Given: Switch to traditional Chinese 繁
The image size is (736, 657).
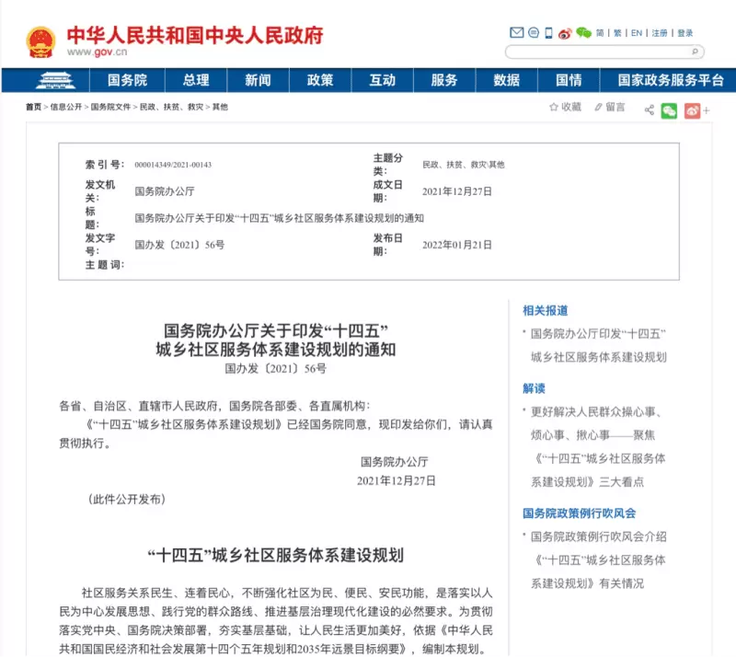Looking at the screenshot, I should coord(617,33).
